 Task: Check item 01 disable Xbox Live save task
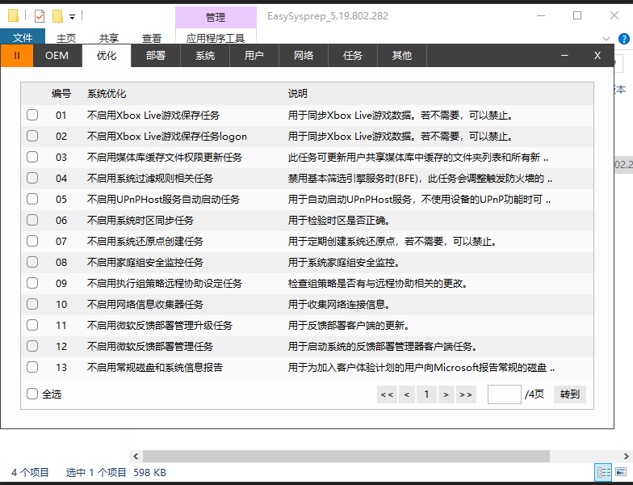(32, 115)
